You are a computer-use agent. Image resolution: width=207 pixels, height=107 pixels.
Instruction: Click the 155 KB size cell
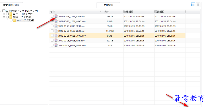110,17
